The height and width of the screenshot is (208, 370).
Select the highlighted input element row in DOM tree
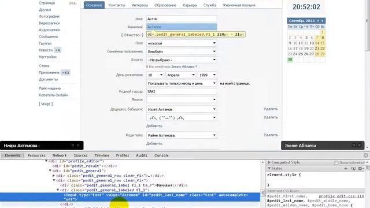click(130, 197)
